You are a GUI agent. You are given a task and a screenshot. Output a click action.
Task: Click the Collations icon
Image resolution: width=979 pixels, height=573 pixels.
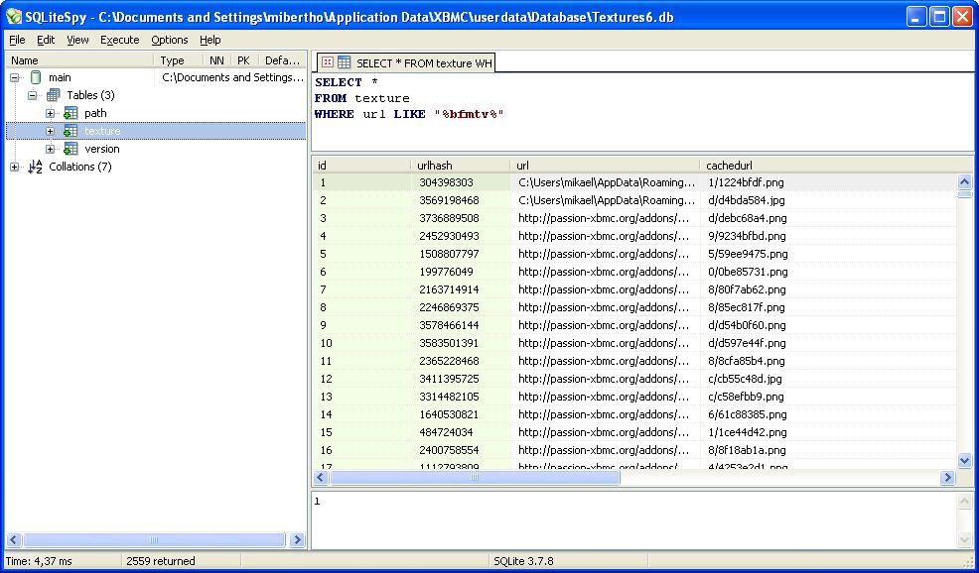coord(35,167)
